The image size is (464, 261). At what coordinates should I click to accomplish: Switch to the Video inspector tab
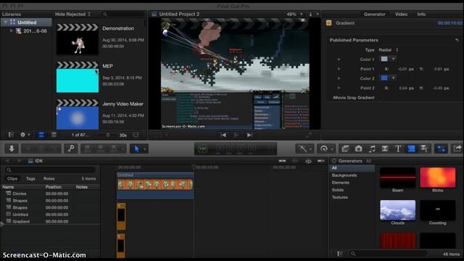click(401, 14)
